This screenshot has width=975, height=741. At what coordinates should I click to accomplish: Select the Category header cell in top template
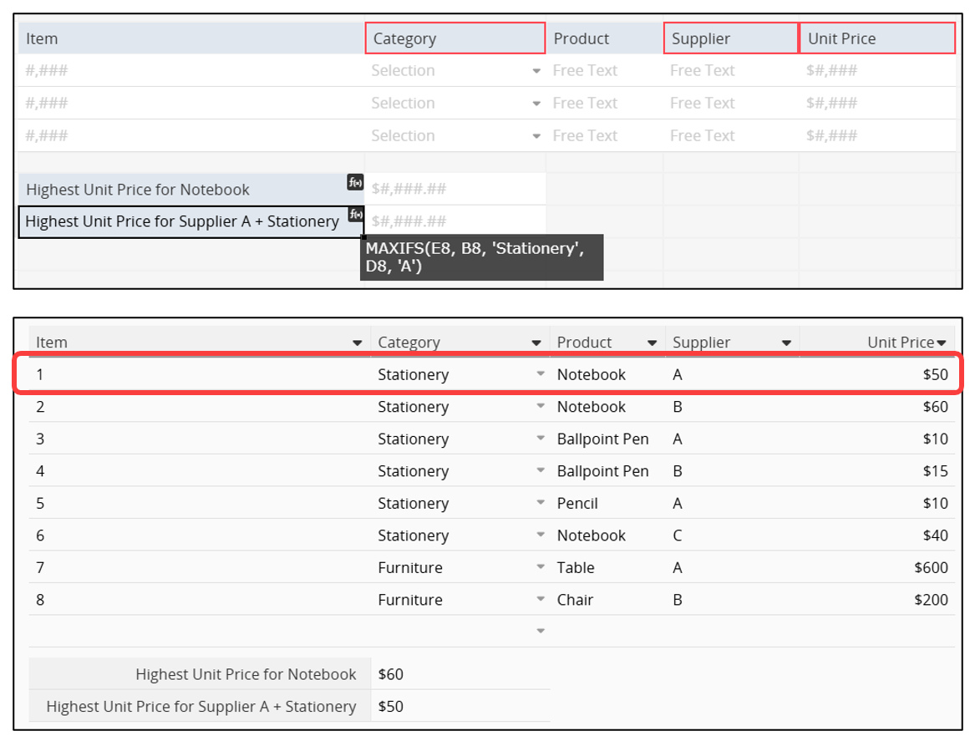(454, 38)
